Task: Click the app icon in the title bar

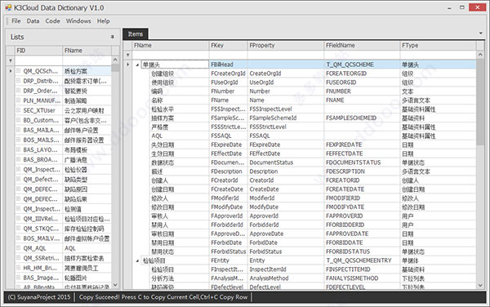Action: point(8,7)
